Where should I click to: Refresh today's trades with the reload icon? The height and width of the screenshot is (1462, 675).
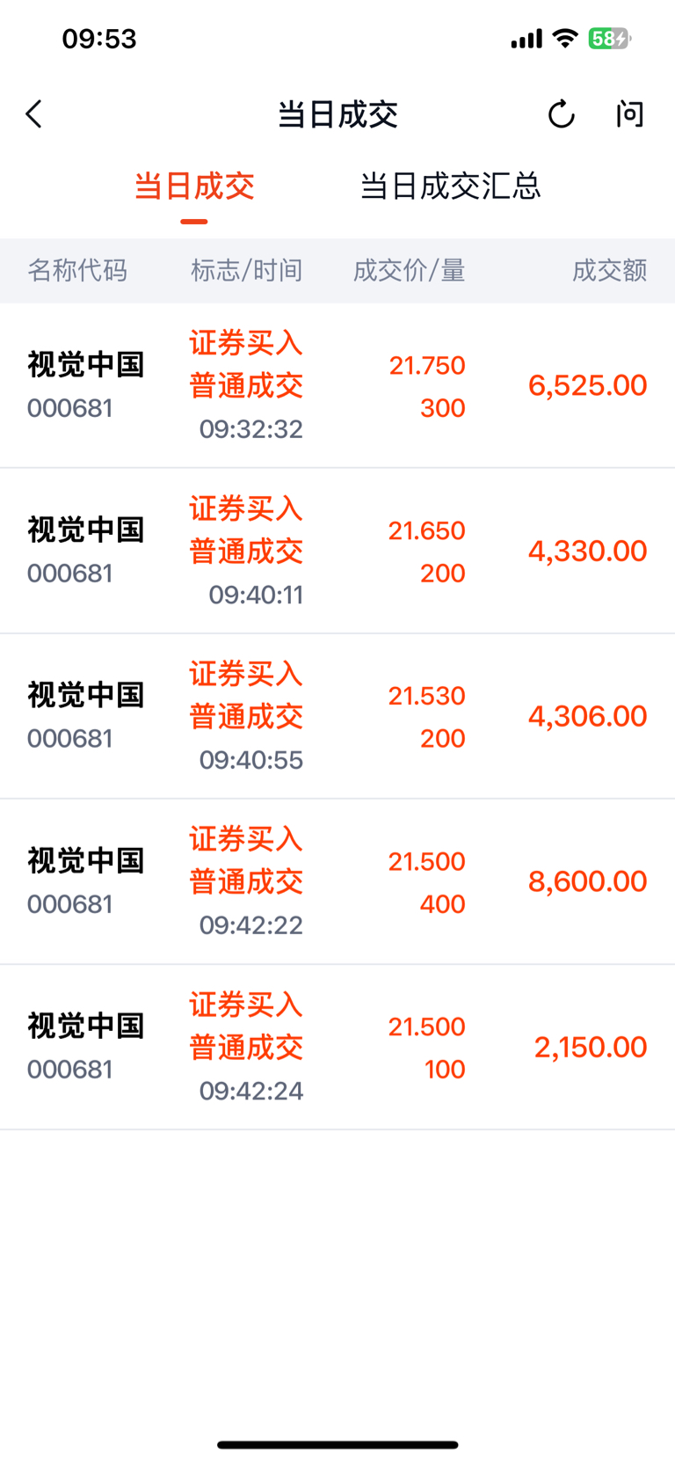pyautogui.click(x=562, y=114)
